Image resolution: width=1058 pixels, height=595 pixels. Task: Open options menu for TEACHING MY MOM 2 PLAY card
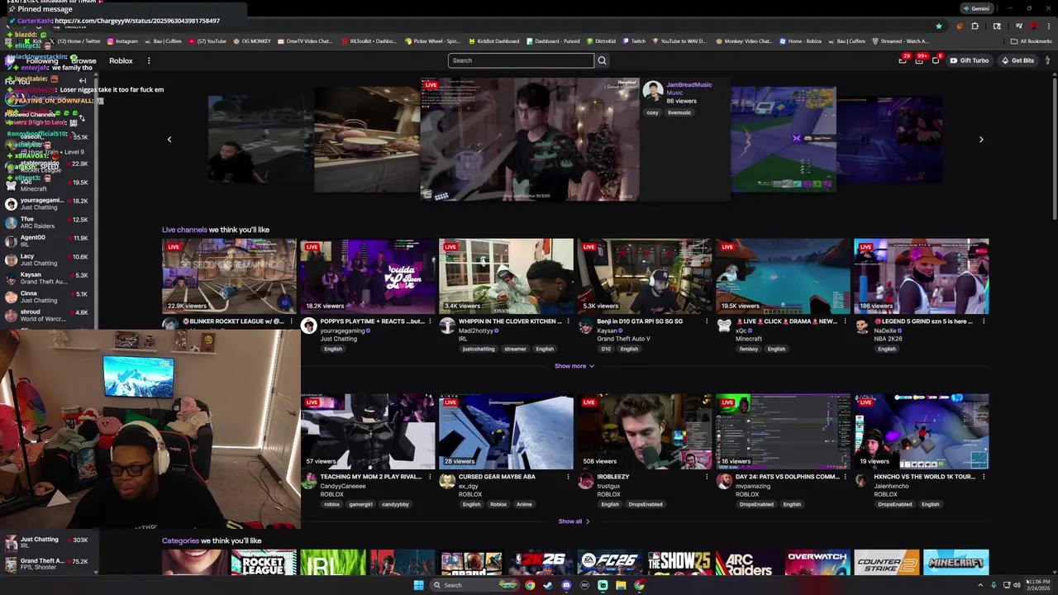(x=430, y=477)
